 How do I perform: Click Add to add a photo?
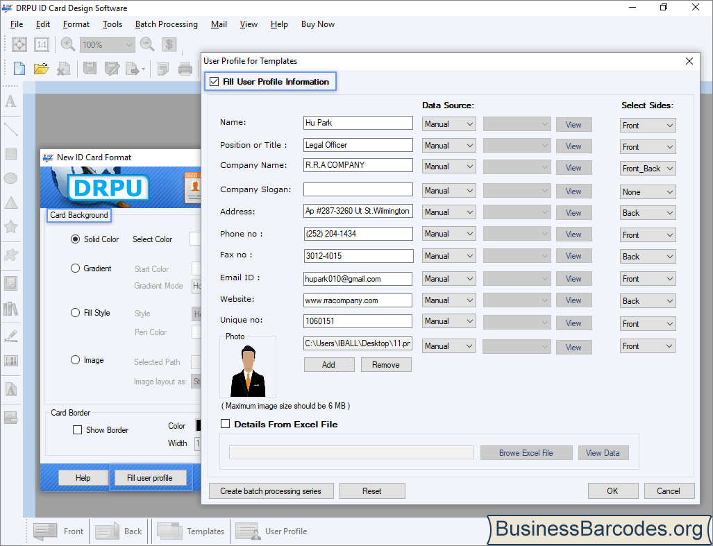[329, 365]
